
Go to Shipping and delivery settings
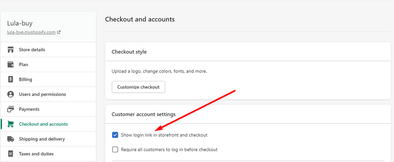click(42, 139)
